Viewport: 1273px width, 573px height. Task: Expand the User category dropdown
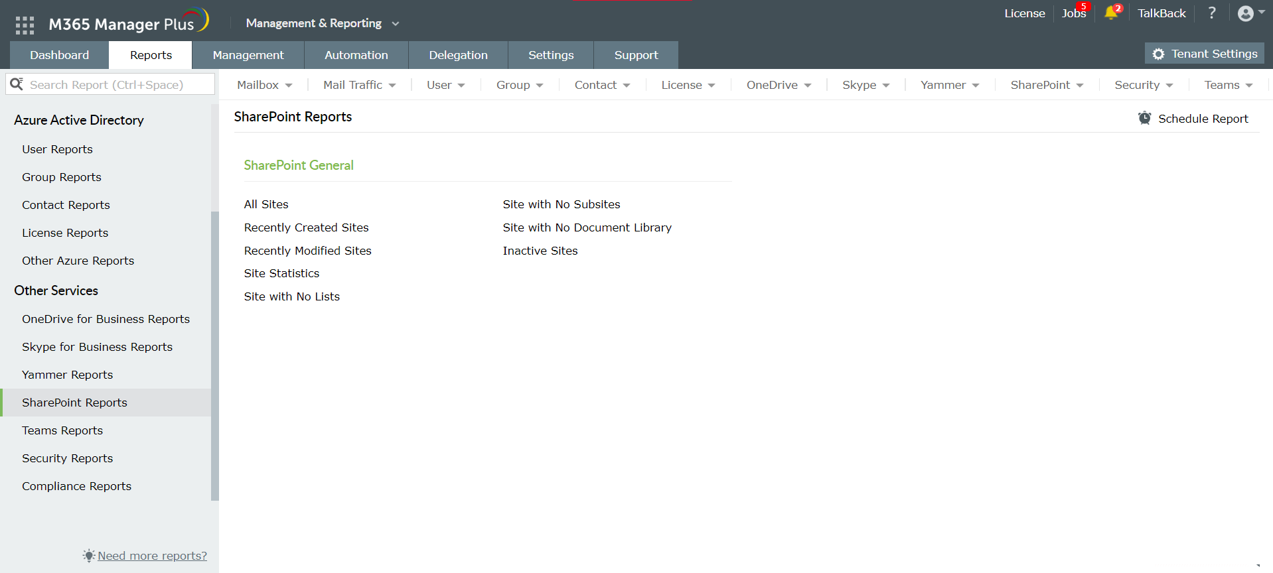tap(446, 85)
